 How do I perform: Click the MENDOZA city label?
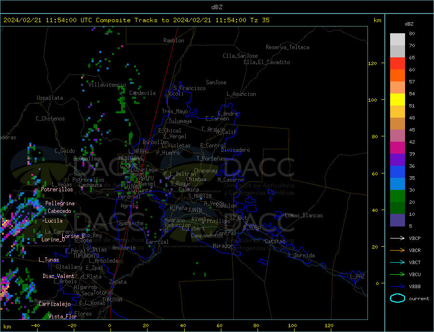pyautogui.click(x=129, y=158)
